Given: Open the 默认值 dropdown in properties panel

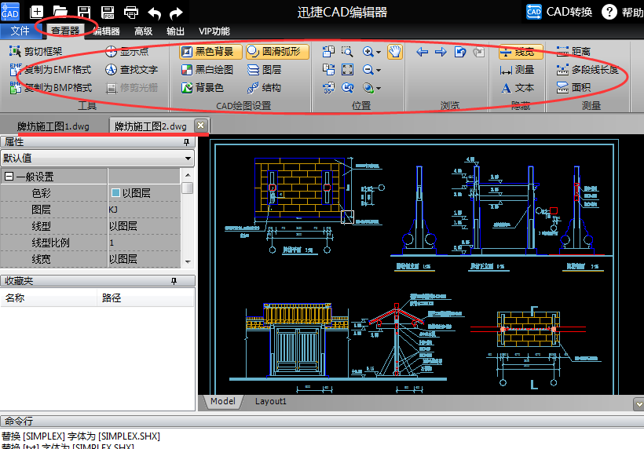Looking at the screenshot, I should (188, 158).
